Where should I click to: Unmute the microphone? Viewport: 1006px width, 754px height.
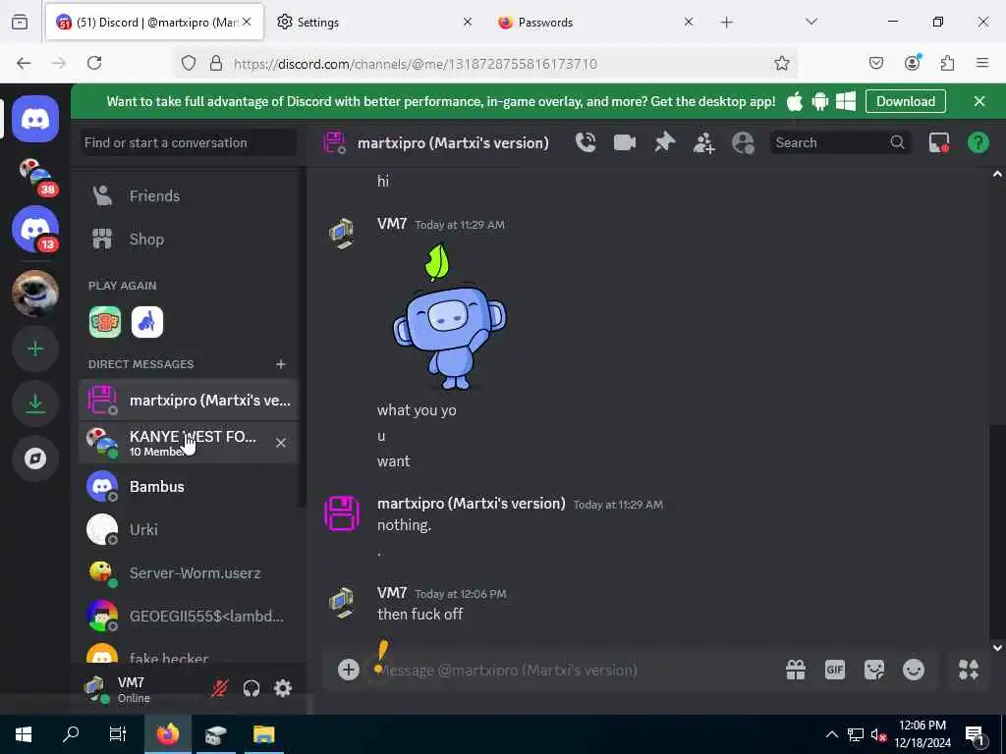(x=220, y=688)
